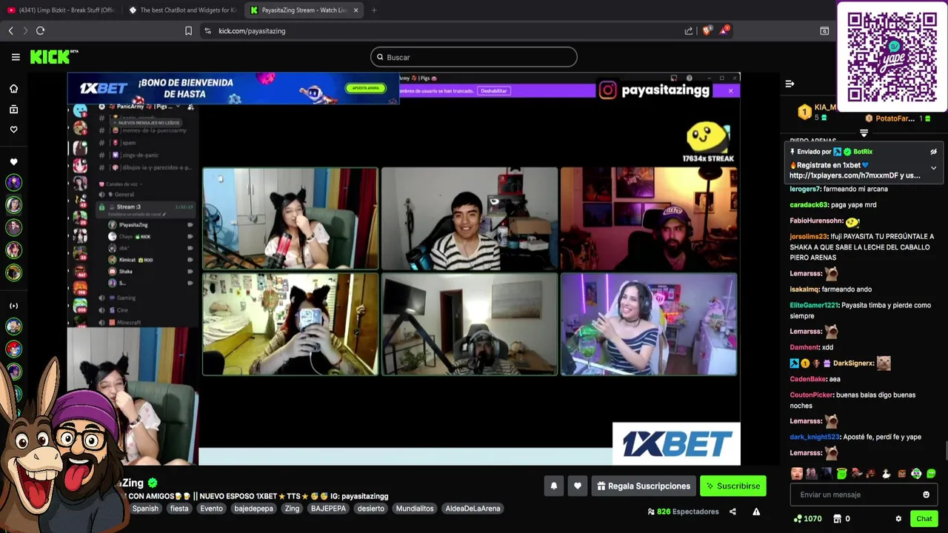Click the 1070 channel points indicator
This screenshot has width=948, height=533.
pyautogui.click(x=807, y=519)
